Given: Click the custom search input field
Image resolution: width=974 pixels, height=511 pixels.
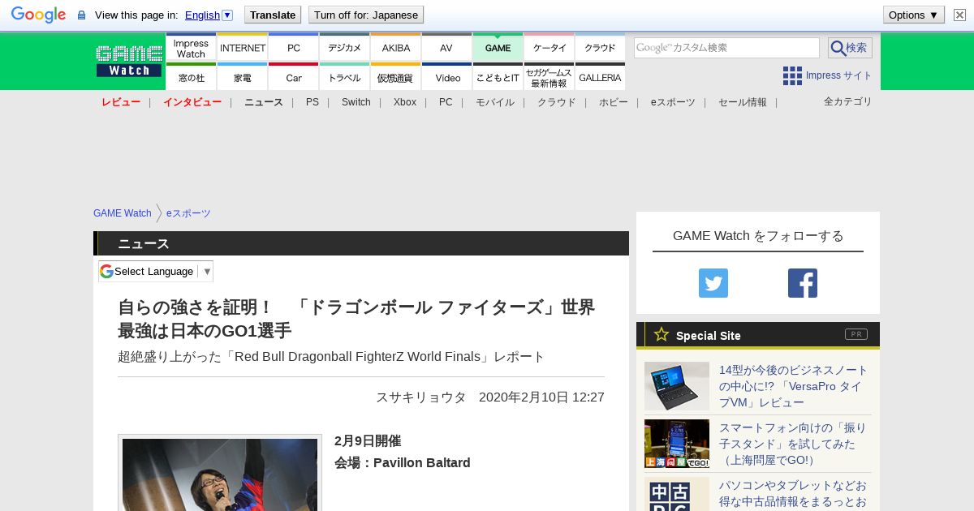Looking at the screenshot, I should pos(726,48).
